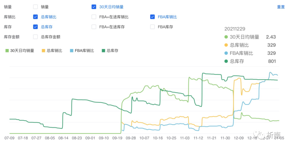This screenshot has height=148, width=290.
Task: Enable the FBA+在途库存 checkbox
Action: [x=94, y=27]
